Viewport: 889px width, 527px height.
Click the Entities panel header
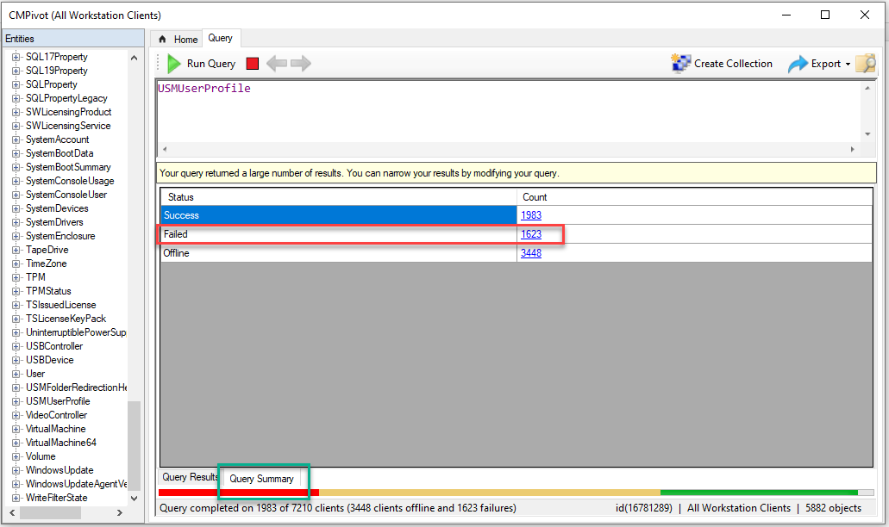(73, 39)
